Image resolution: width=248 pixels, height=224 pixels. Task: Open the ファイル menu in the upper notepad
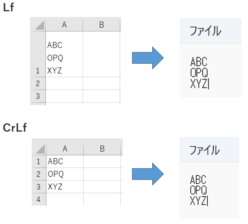tap(205, 31)
